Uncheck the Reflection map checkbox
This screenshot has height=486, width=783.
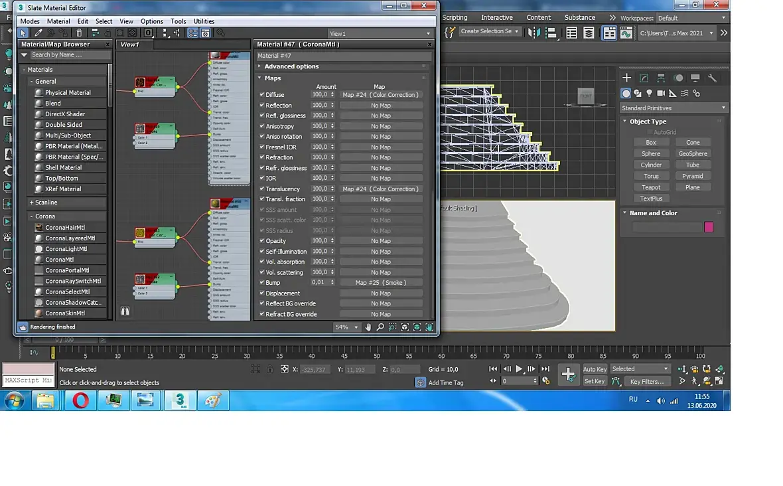[x=261, y=105]
